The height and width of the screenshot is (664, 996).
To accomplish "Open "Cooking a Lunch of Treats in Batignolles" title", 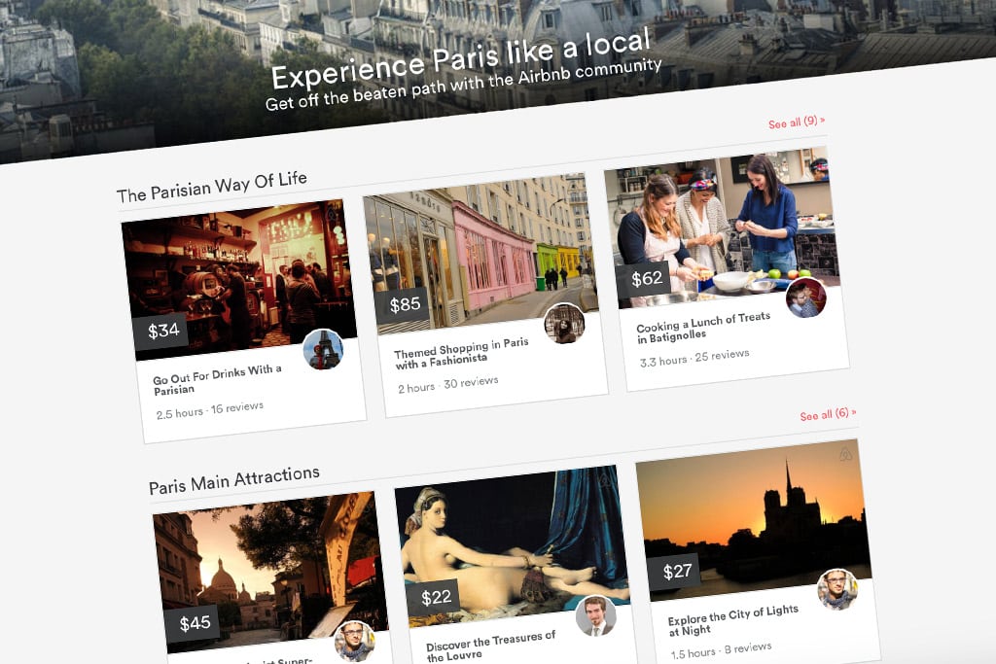I will click(703, 327).
